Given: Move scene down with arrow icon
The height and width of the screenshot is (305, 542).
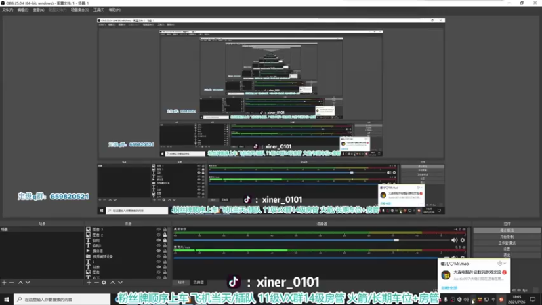Looking at the screenshot, I should click(28, 283).
